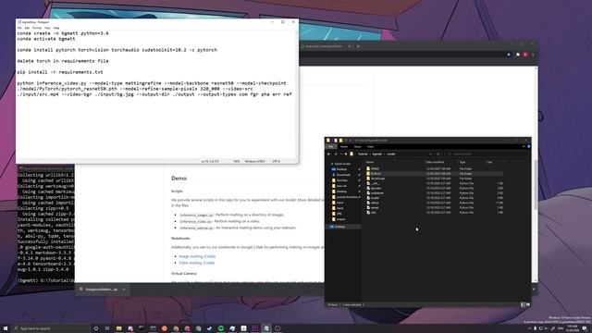Open the Video matting (Colab) link

(197, 263)
